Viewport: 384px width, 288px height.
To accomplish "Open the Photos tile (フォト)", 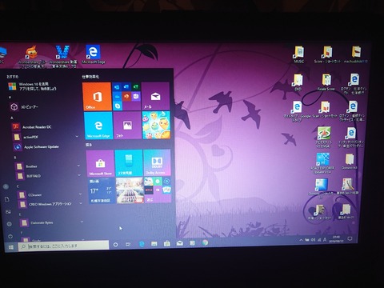I will point(127,126).
